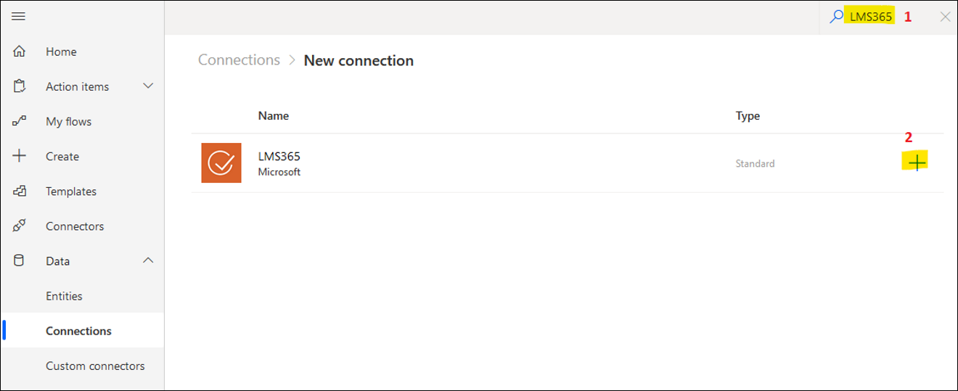Click the Data database icon
The image size is (958, 391).
pos(20,261)
